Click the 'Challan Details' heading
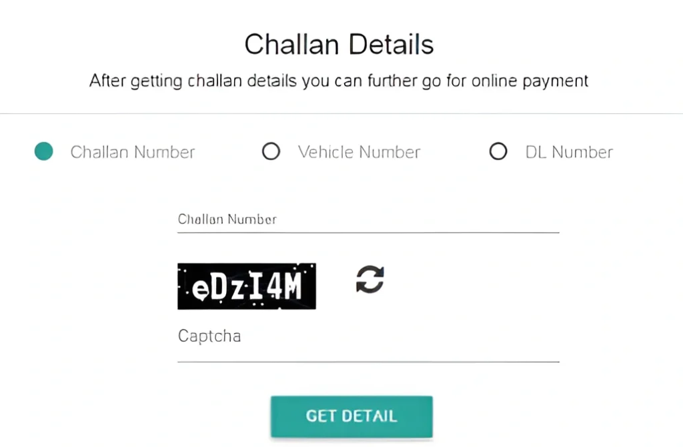The height and width of the screenshot is (447, 683). tap(339, 45)
